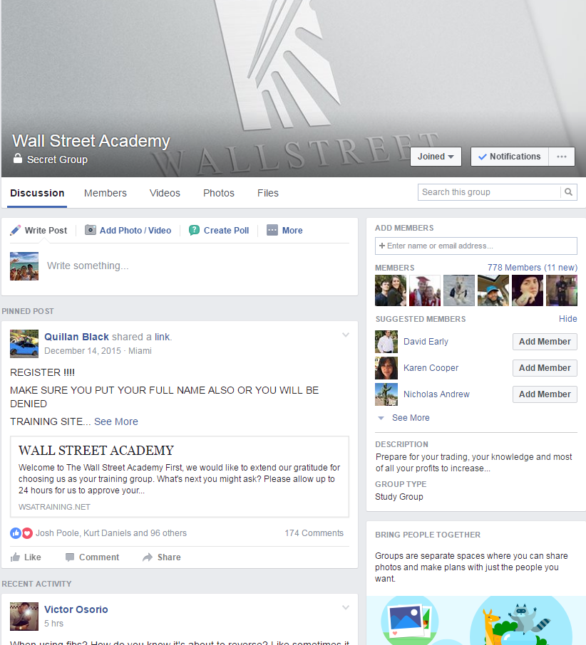Click the Comment speech bubble icon
This screenshot has height=645, width=586.
(x=70, y=557)
